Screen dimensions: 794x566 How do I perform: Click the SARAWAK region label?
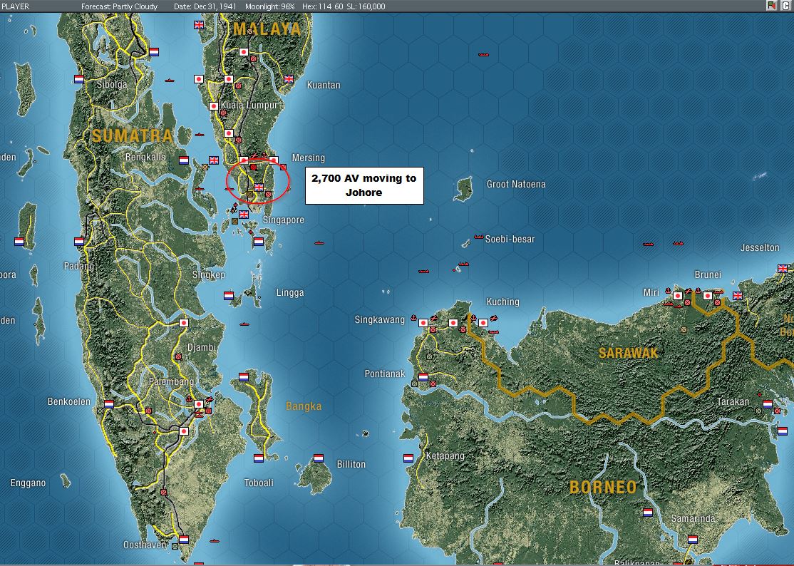pyautogui.click(x=629, y=353)
